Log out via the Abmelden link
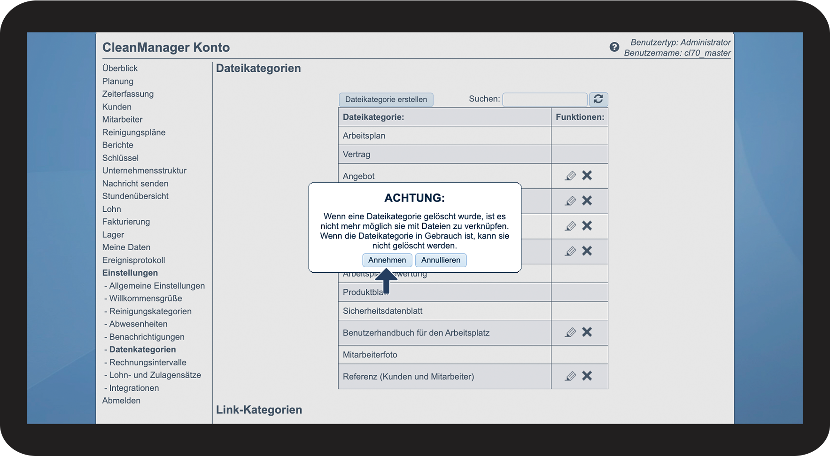 coord(121,401)
